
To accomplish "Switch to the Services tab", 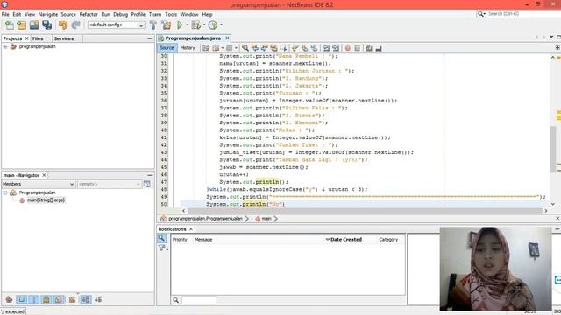I will 64,38.
